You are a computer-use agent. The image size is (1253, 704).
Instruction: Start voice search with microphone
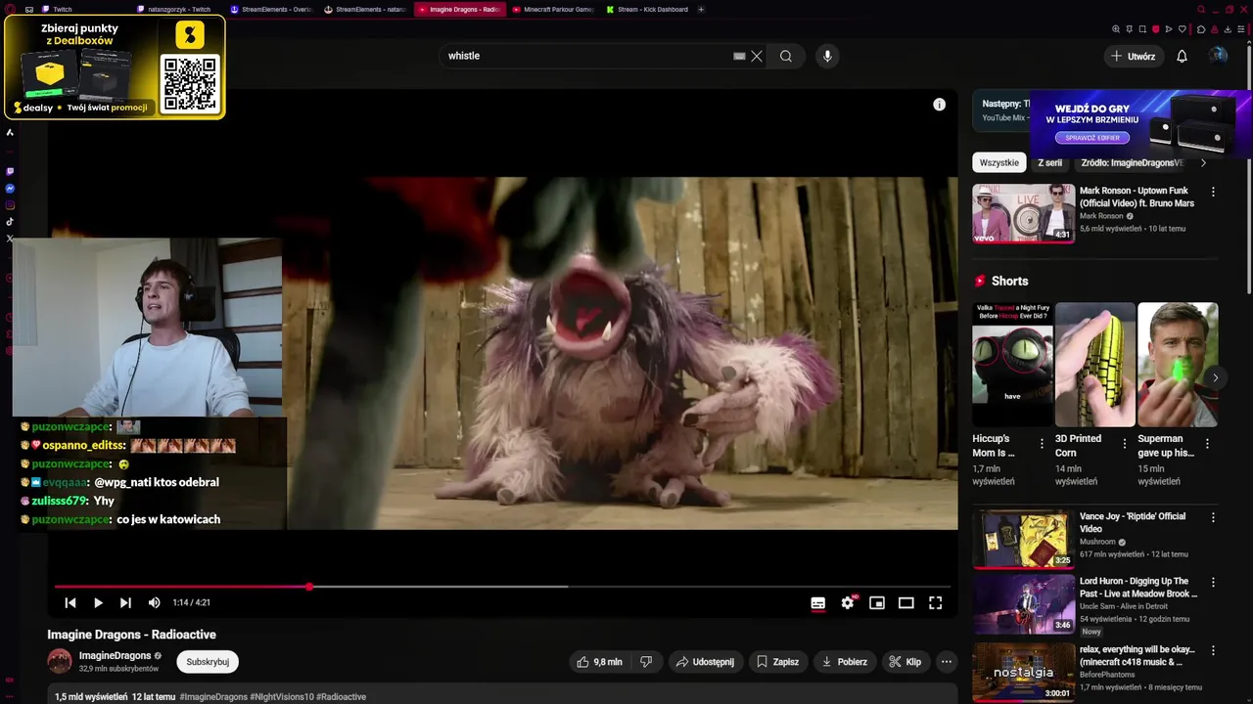(x=827, y=56)
